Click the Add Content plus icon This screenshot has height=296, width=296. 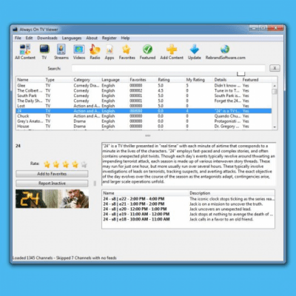click(172, 49)
